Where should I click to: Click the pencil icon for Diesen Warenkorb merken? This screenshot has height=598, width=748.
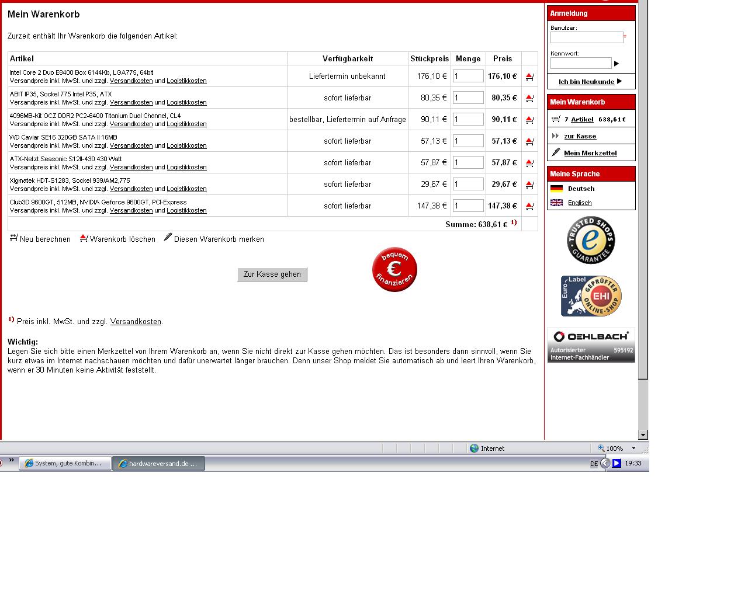coord(168,237)
